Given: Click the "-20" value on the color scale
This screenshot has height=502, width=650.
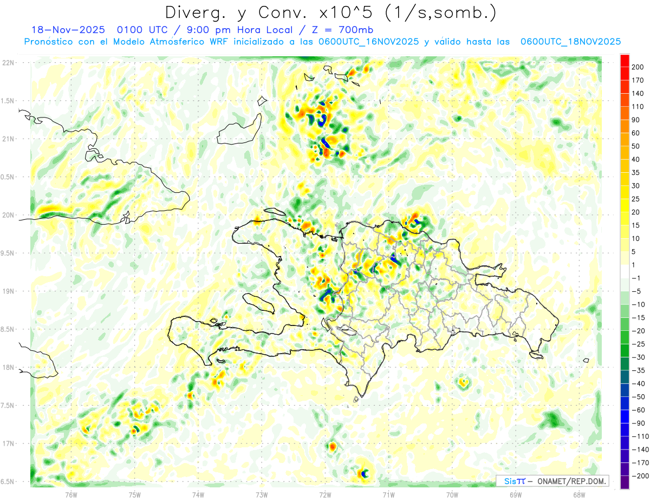Looking at the screenshot, I should click(x=639, y=330).
